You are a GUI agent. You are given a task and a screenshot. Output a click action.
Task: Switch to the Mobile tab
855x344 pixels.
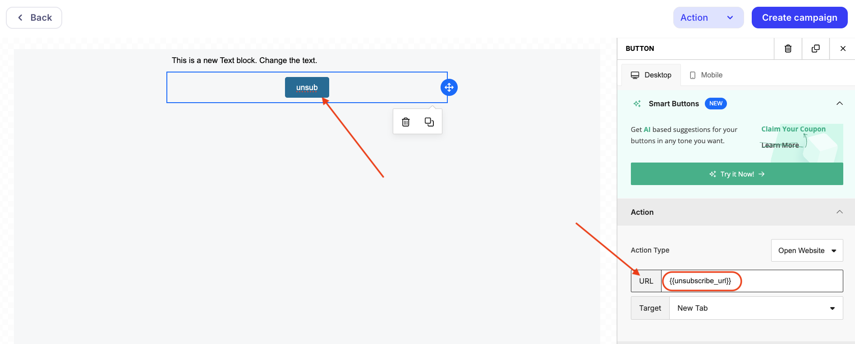pos(706,75)
